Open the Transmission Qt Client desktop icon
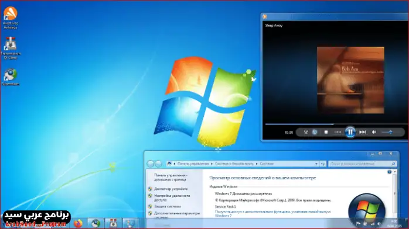This screenshot has width=409, height=229. 11,48
